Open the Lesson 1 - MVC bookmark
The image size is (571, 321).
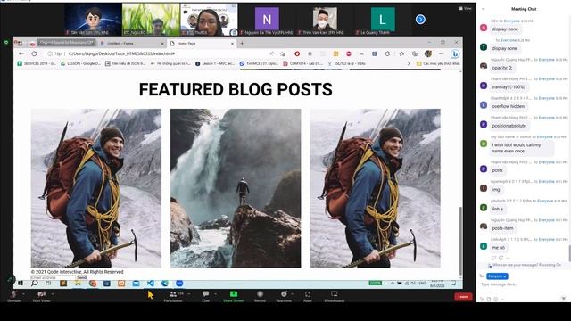click(x=215, y=63)
